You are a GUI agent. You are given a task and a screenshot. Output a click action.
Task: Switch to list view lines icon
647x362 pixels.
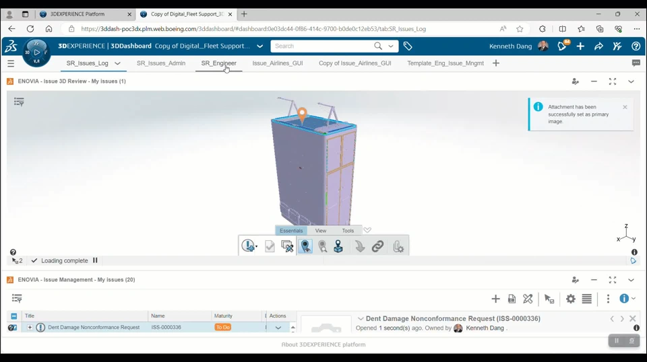[x=587, y=299]
